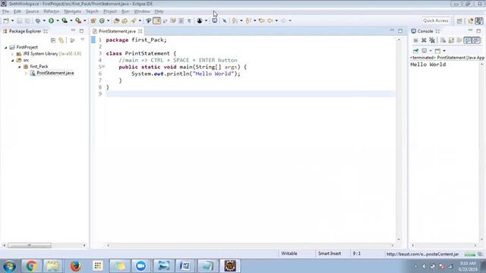Click the New Java Class icon
Screen dimensions: 486x273
(102, 20)
